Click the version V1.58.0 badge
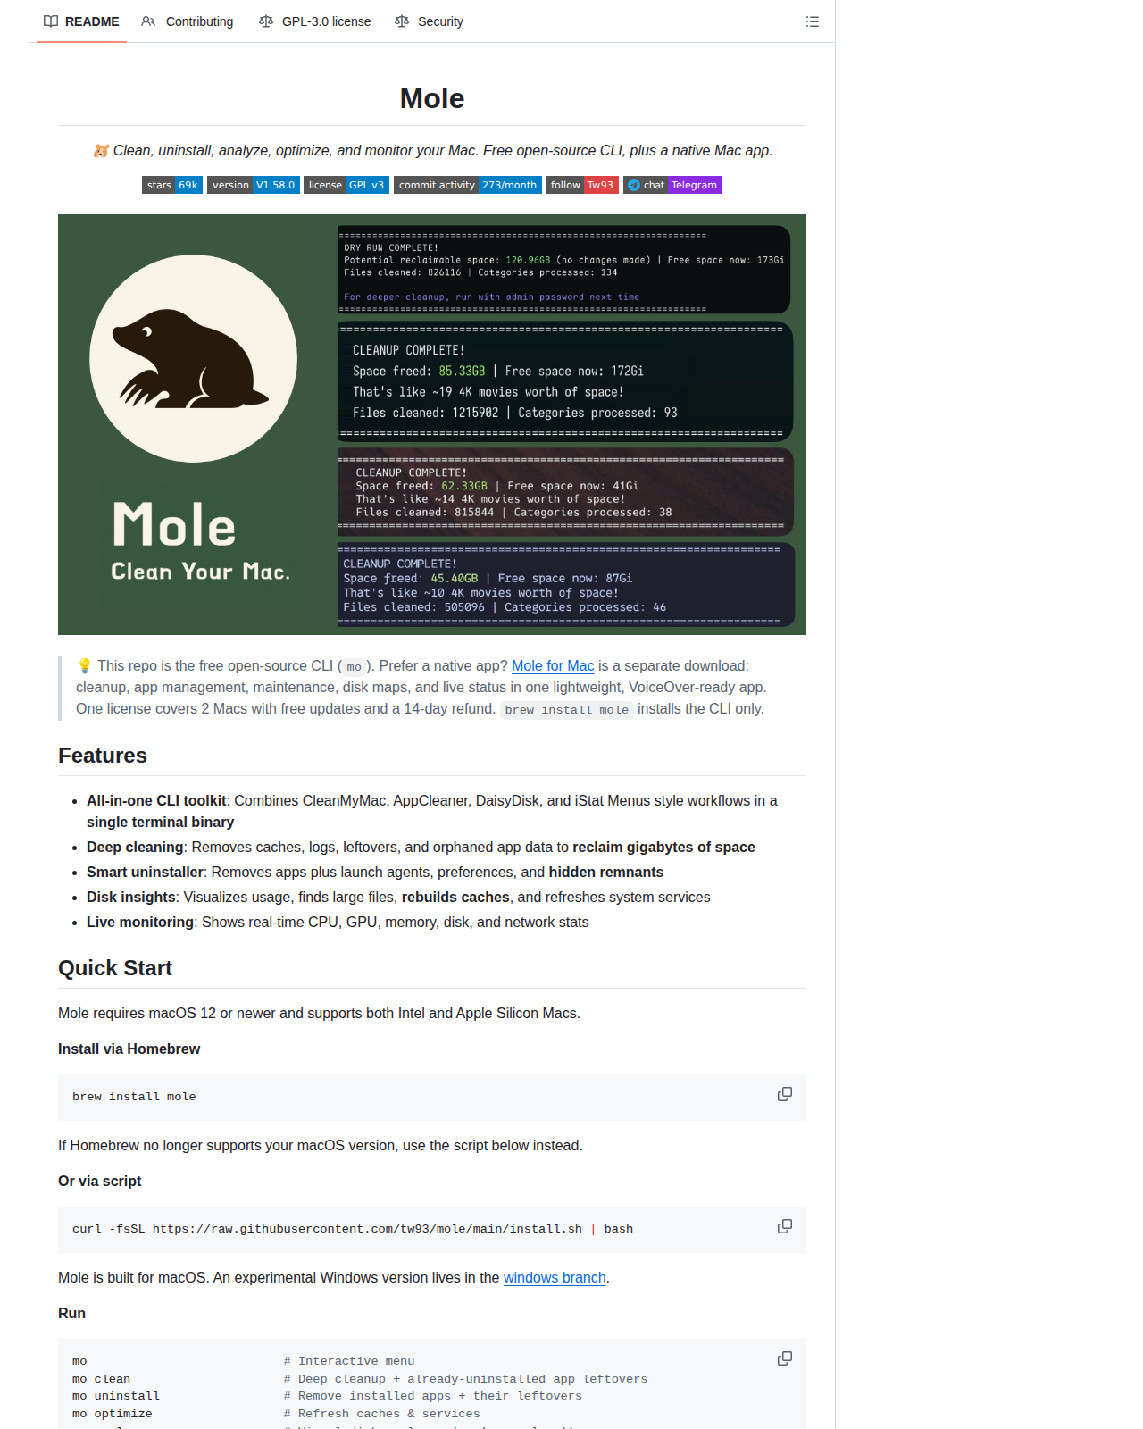This screenshot has height=1429, width=1143. tap(254, 185)
